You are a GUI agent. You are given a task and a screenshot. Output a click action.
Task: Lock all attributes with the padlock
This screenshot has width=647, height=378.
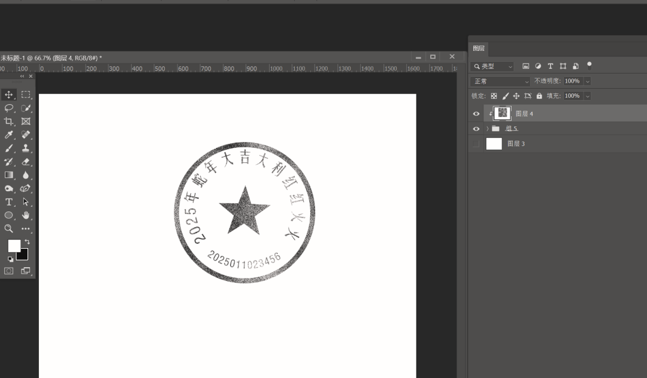pos(539,96)
